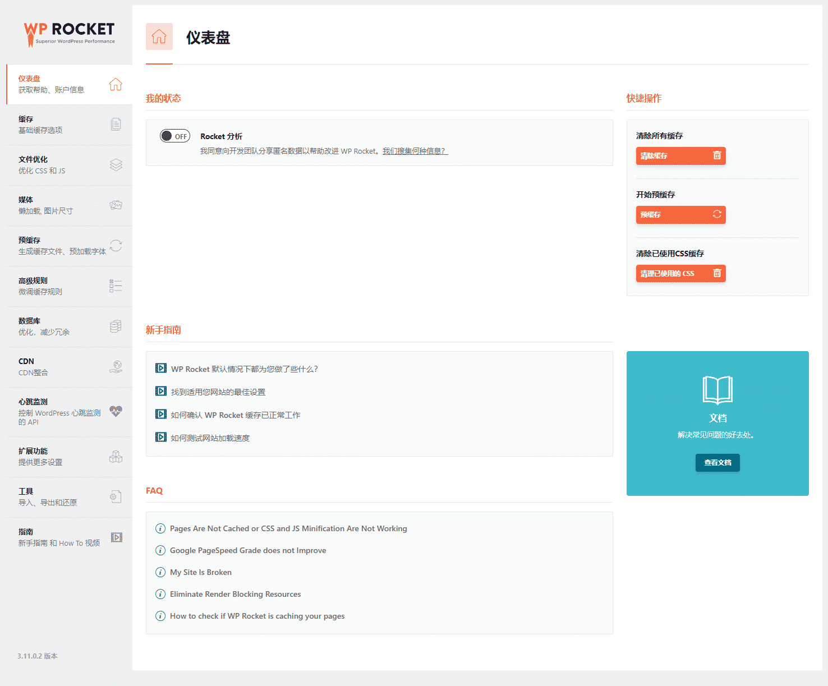Click the 新手指南 heading
The width and height of the screenshot is (828, 686).
[x=163, y=330]
